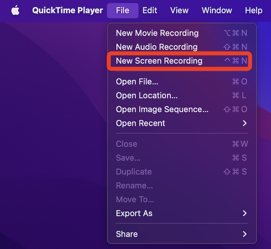This screenshot has width=271, height=249.
Task: Open the QuickTime Player app menu
Action: pyautogui.click(x=68, y=11)
